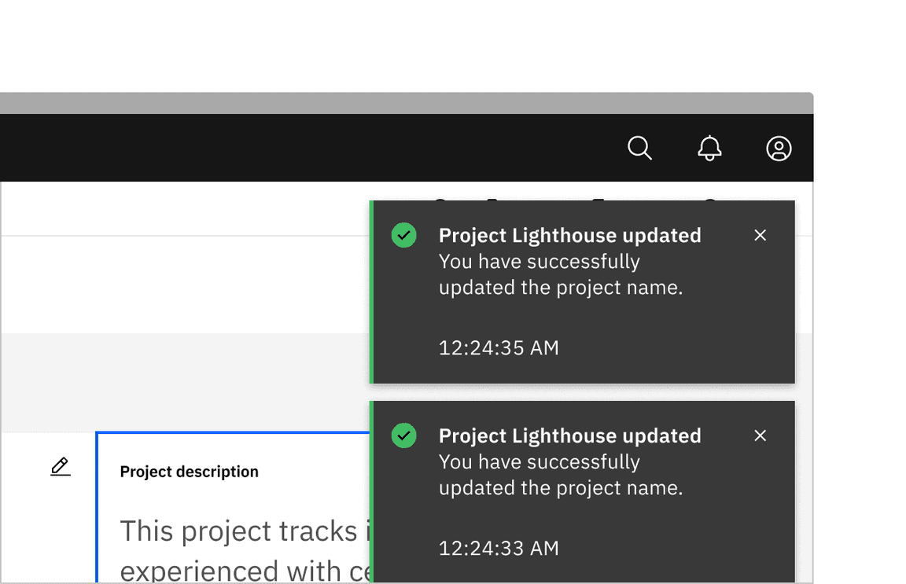Click the gray window title bar

point(393,103)
